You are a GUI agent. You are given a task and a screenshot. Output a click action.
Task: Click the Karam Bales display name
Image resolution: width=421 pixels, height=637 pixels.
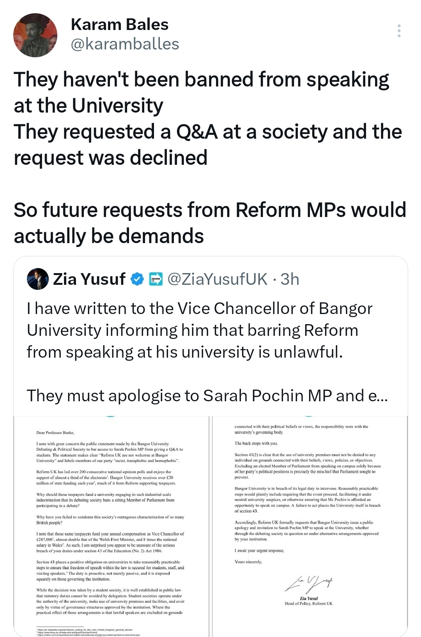click(x=120, y=25)
